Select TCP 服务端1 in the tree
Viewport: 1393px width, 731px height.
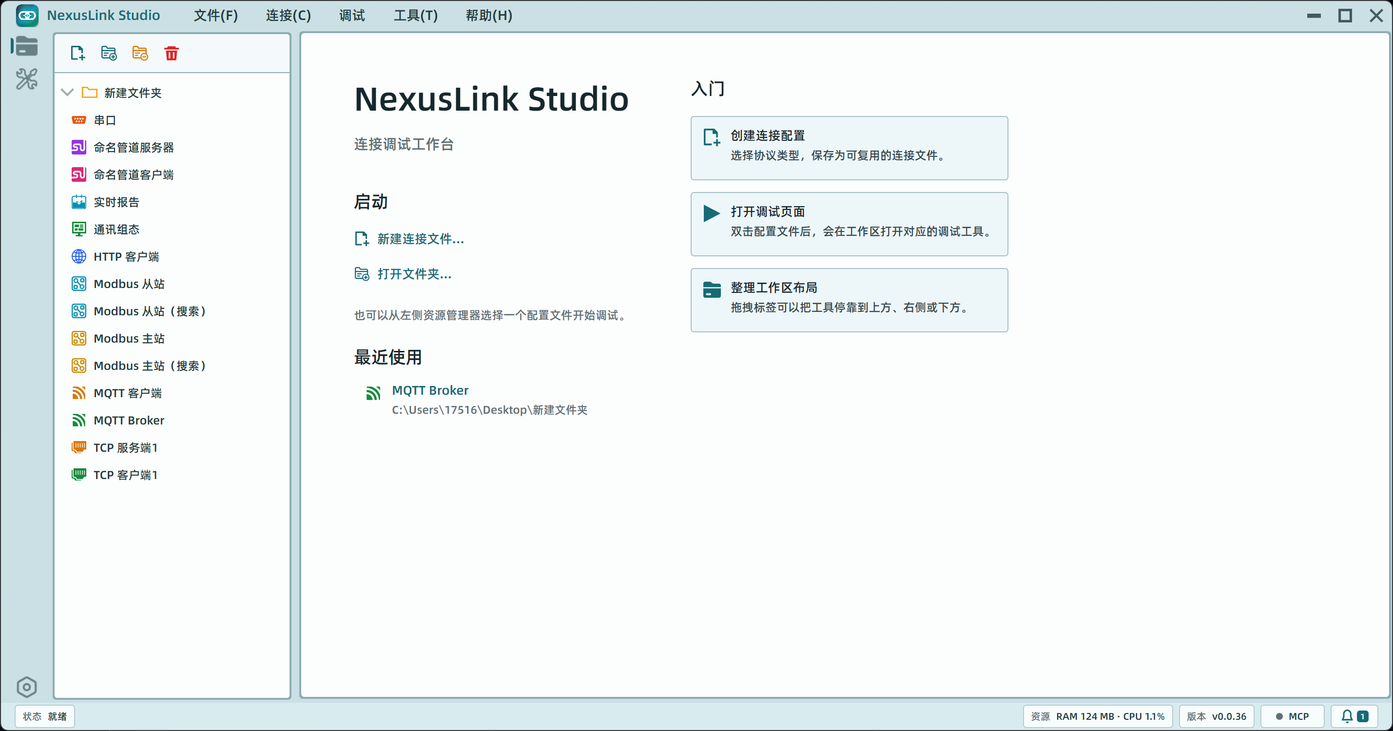[x=172, y=447]
